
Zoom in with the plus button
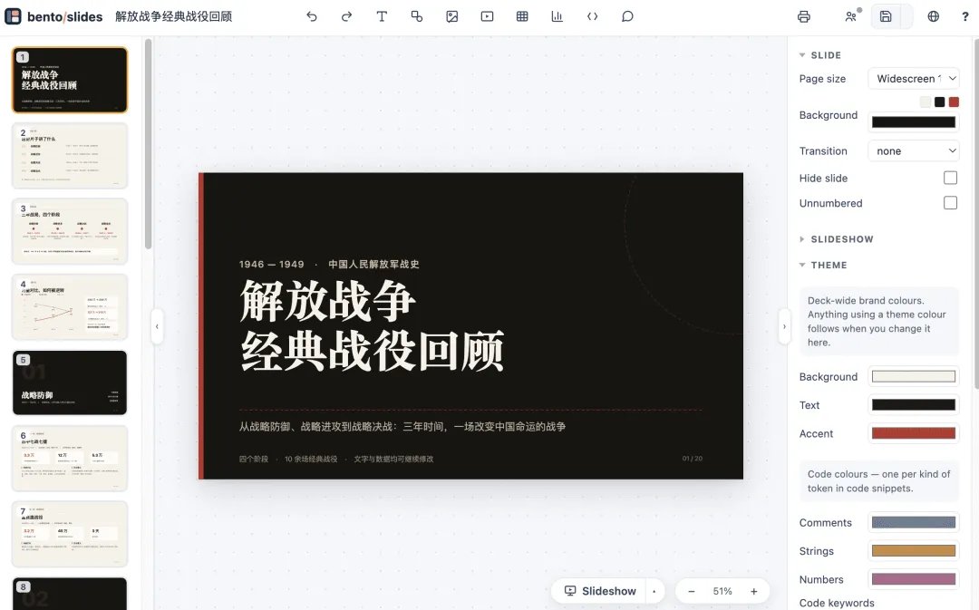pyautogui.click(x=753, y=591)
